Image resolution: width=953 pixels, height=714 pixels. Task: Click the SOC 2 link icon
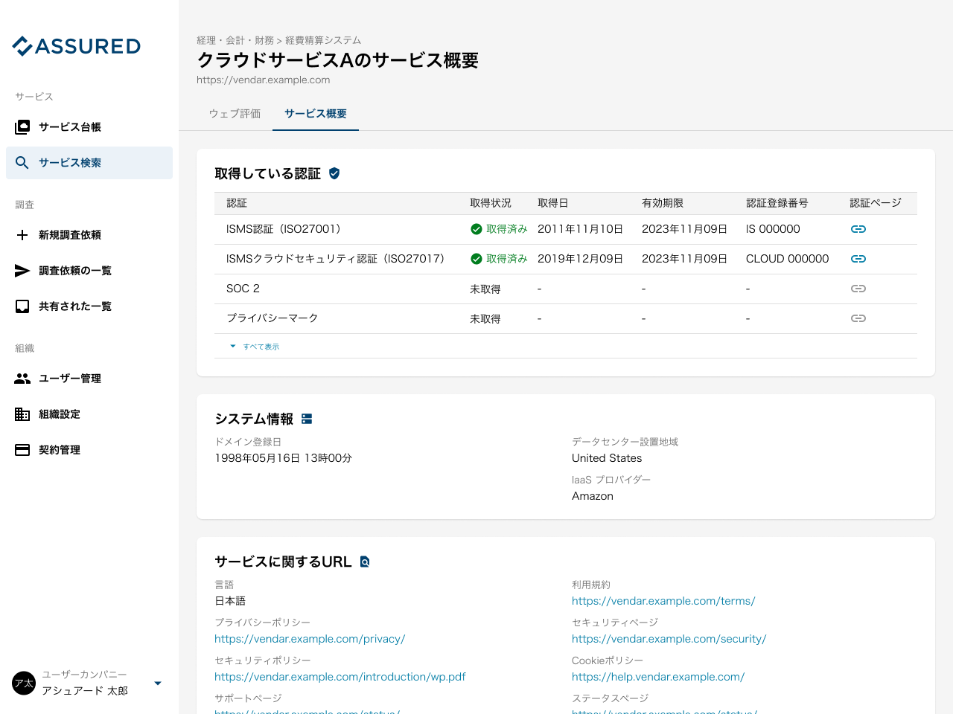point(858,289)
